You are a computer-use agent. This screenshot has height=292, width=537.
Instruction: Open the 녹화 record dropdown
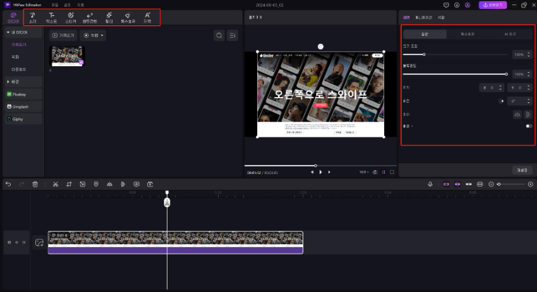tap(93, 35)
